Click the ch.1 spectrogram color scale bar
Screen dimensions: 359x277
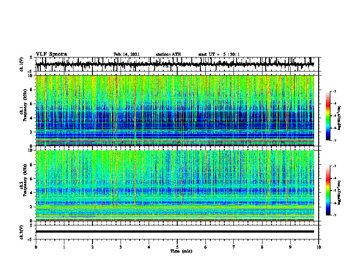click(x=328, y=116)
